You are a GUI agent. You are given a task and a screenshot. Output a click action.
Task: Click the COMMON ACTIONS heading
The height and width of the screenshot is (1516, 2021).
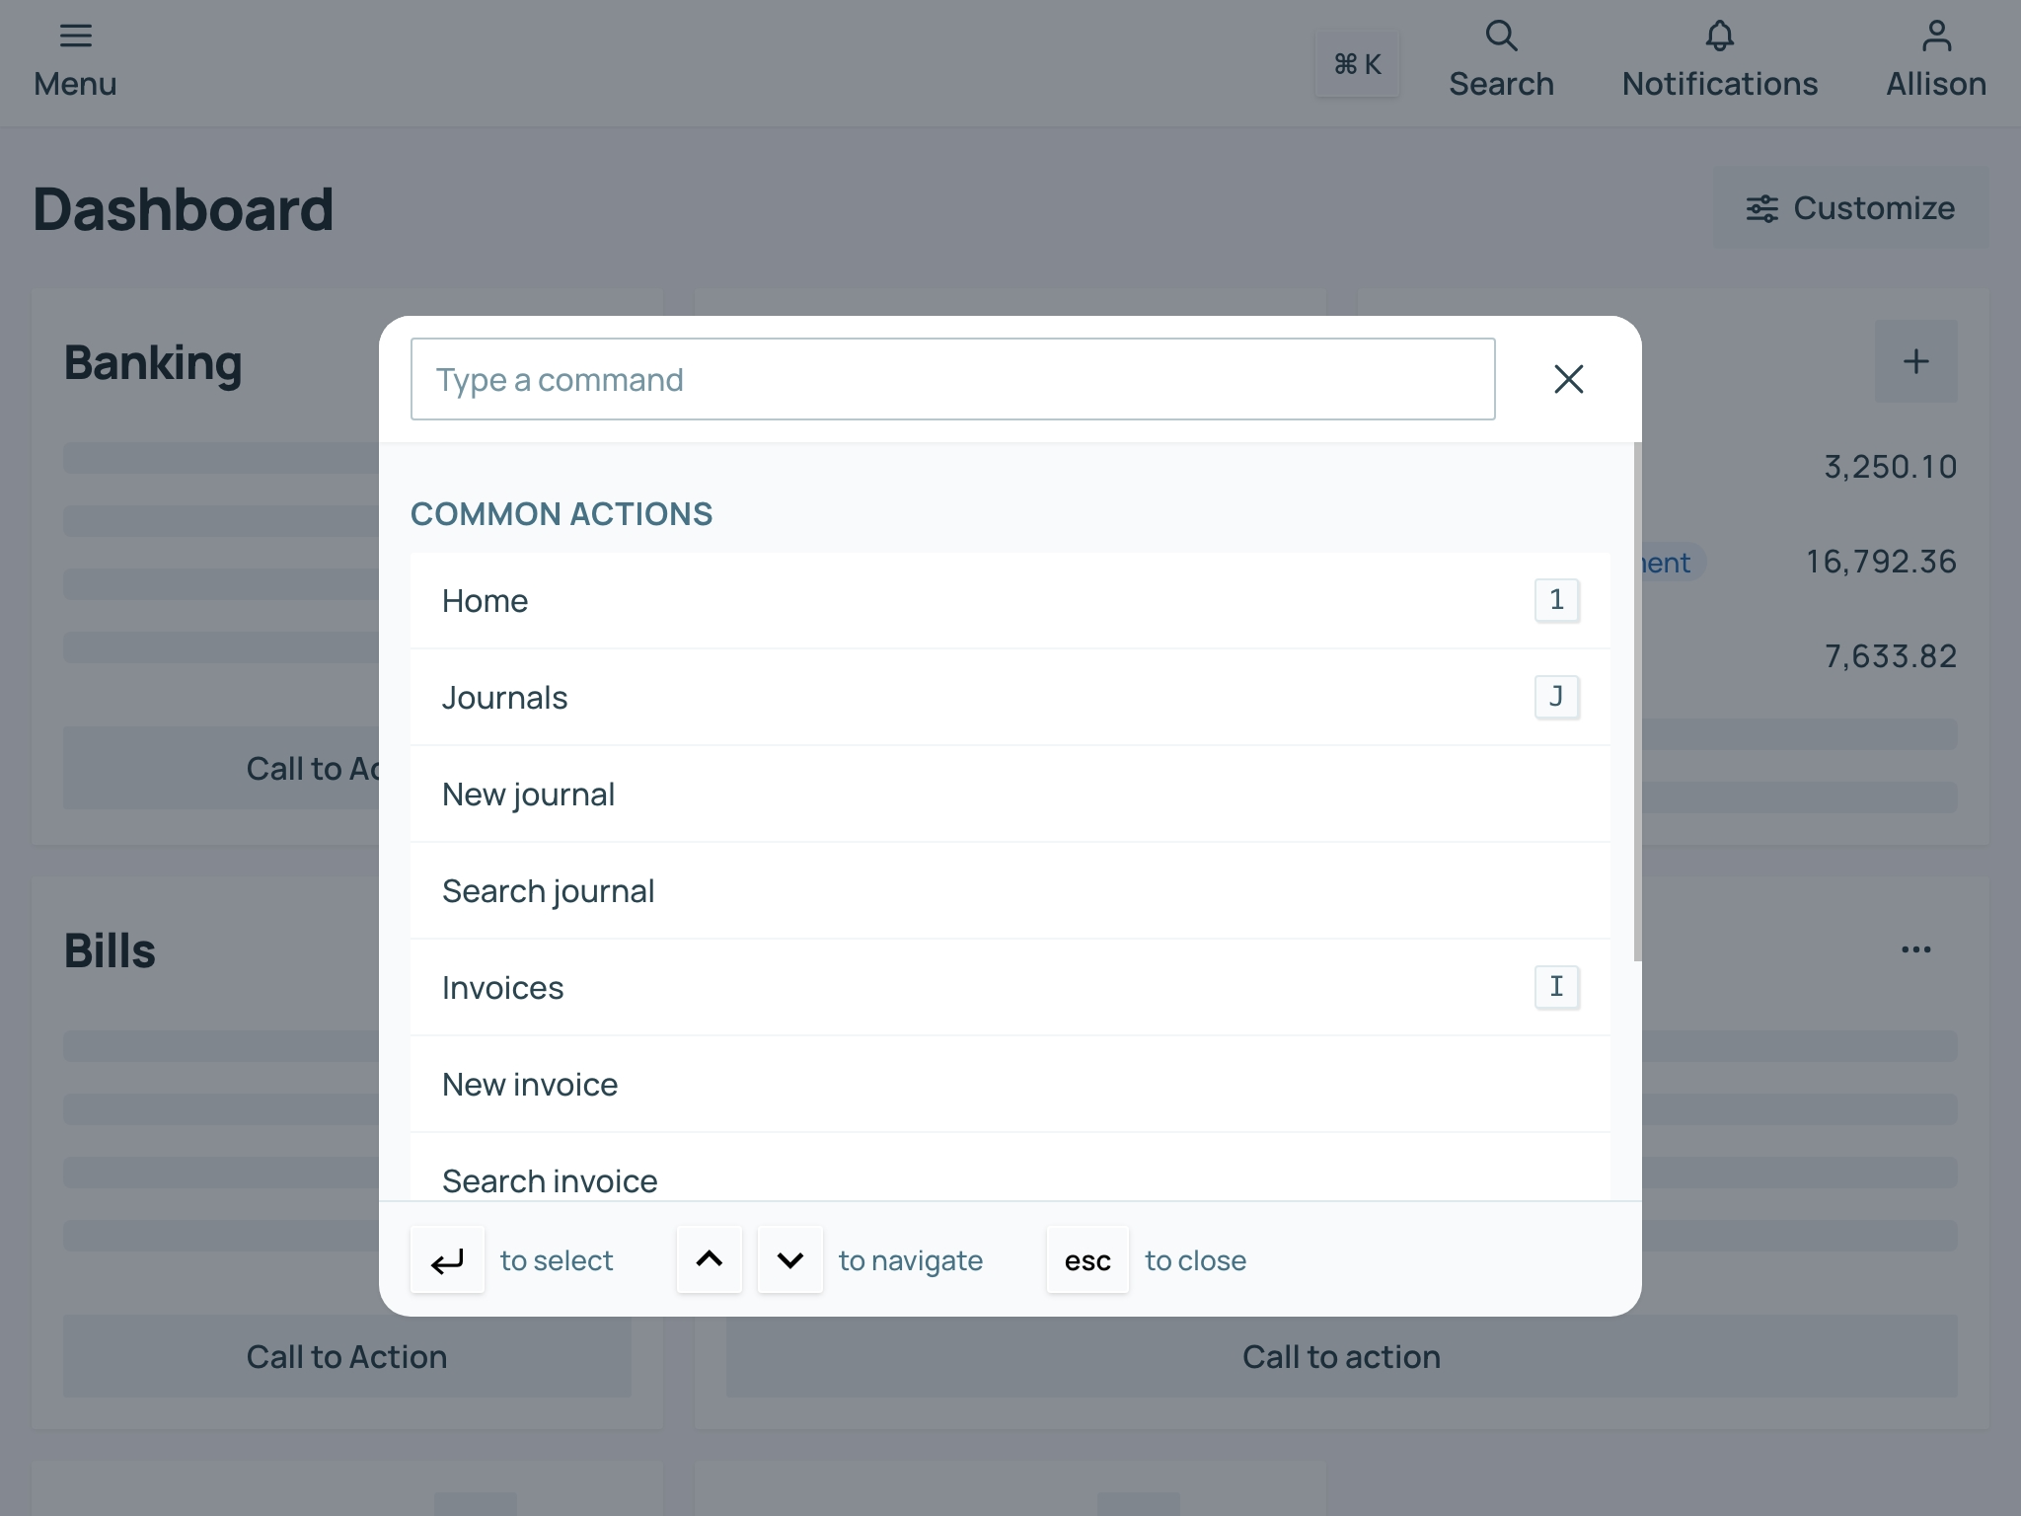[x=561, y=514]
